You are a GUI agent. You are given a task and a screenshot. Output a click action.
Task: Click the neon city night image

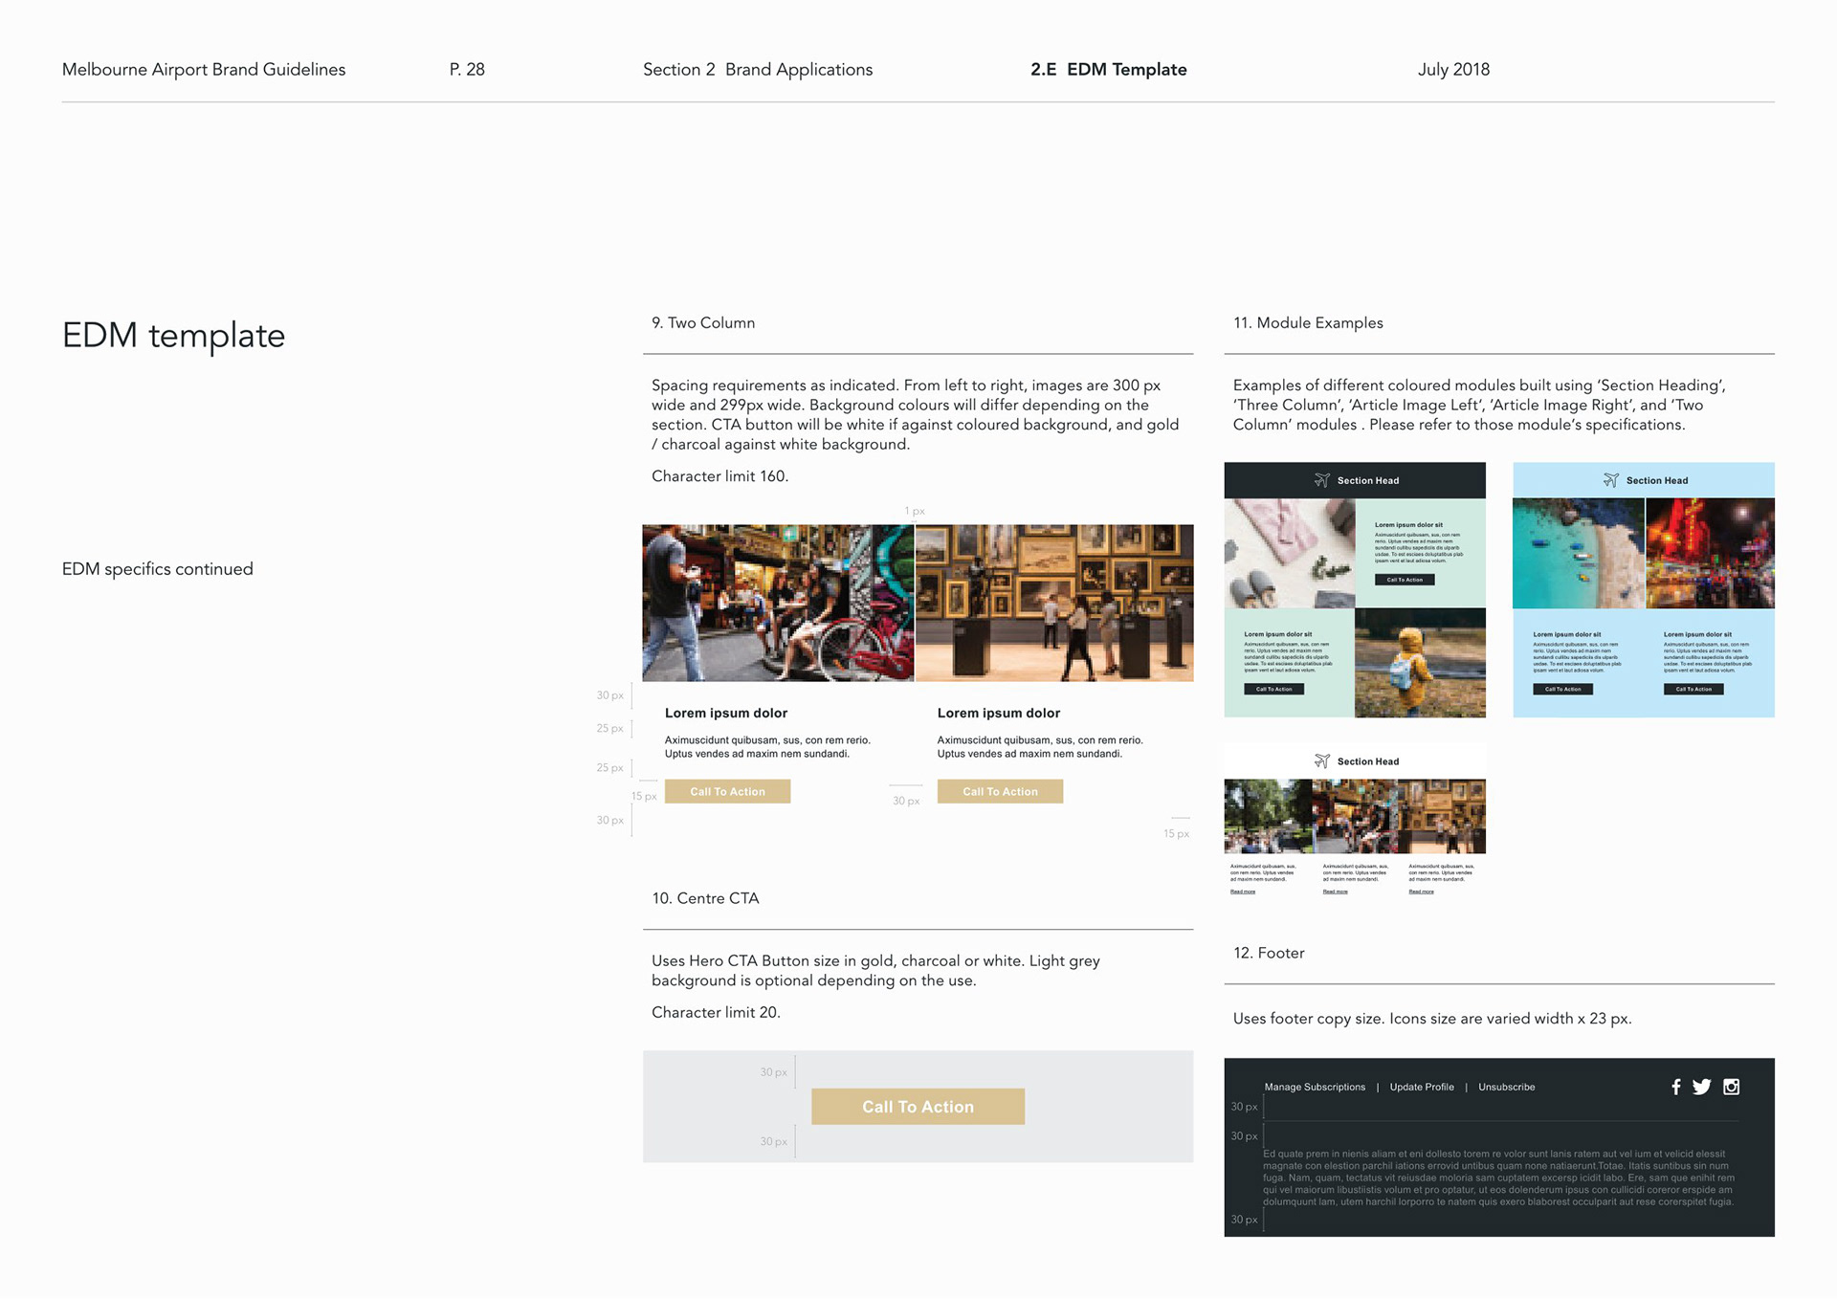[1710, 553]
